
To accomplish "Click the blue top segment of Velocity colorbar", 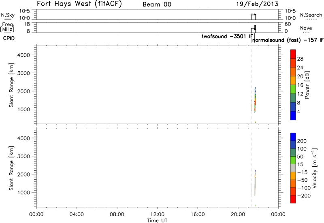I will 293,137.
